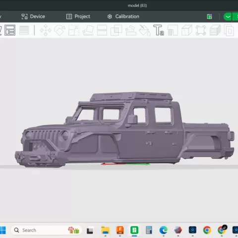The image size is (238, 238).
Task: Select the Support Painting tool
Action: 130,30
